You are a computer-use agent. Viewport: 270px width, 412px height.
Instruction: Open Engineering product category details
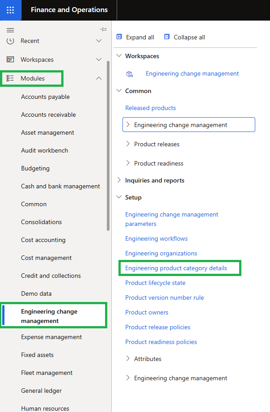[179, 268]
